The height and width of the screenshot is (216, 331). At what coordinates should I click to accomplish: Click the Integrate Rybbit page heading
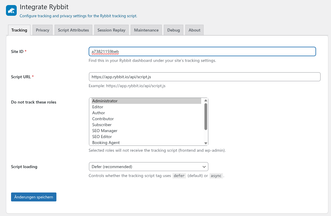tap(44, 7)
